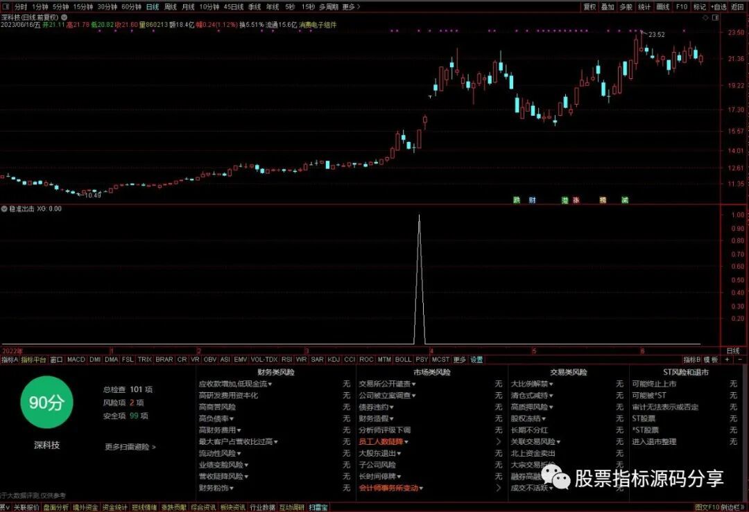Select the 分时 period tab
Screen dimensions: 749x512
[21, 7]
